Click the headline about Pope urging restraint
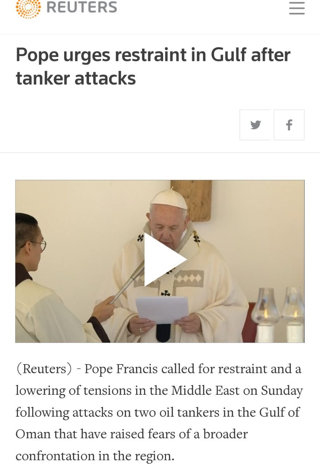The height and width of the screenshot is (467, 320). (153, 66)
